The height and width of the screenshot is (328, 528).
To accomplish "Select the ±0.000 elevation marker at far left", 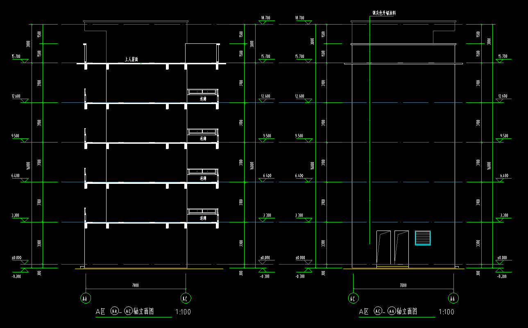I will click(x=16, y=258).
